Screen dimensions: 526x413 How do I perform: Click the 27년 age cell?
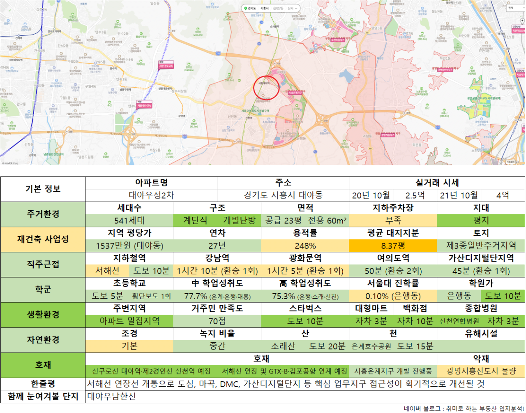(217, 246)
